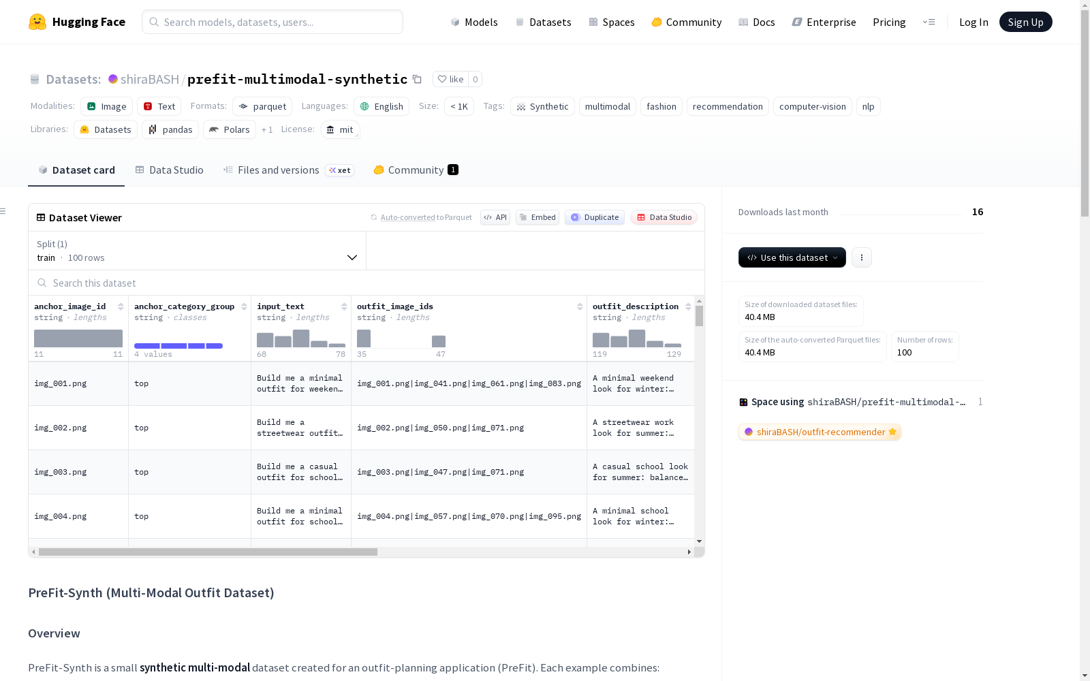Switch to the Dataset card tab
1090x681 pixels.
[76, 170]
